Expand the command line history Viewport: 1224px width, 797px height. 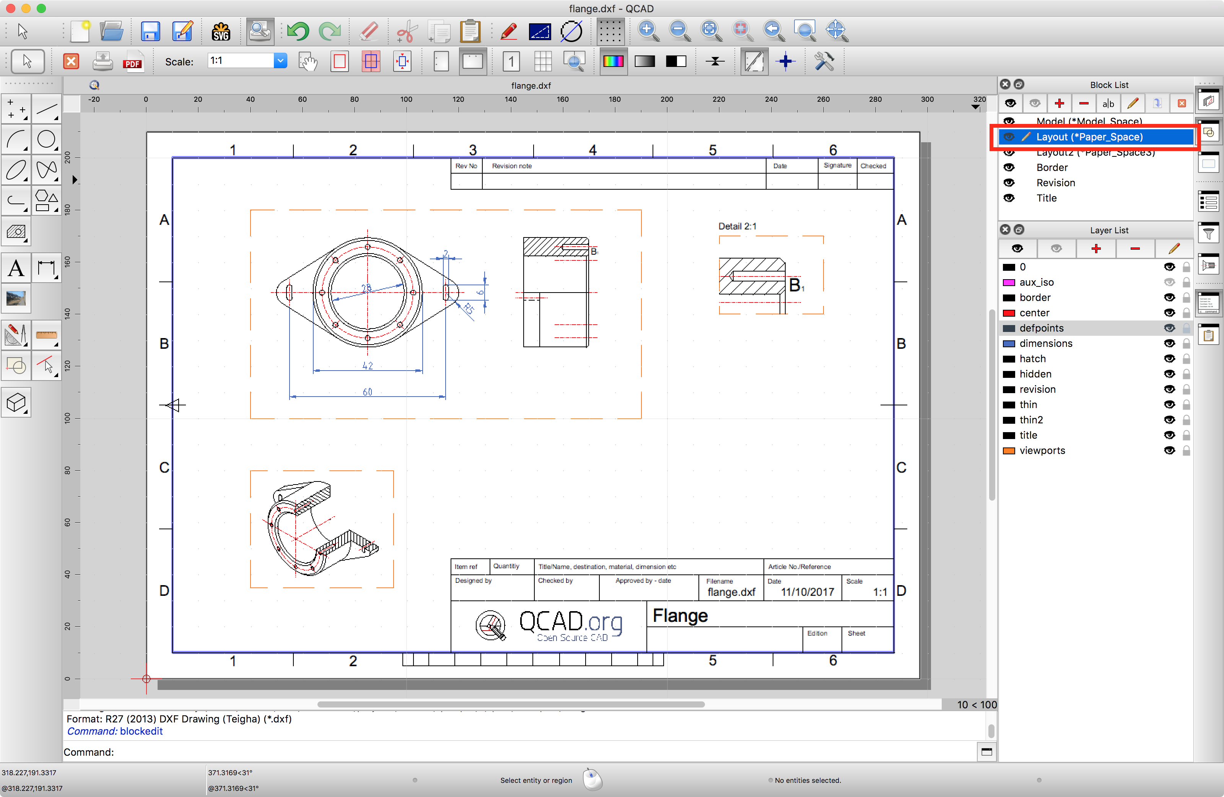click(986, 752)
